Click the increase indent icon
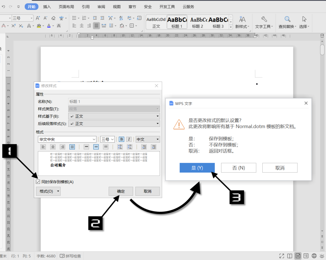The width and height of the screenshot is (326, 260). (x=102, y=18)
